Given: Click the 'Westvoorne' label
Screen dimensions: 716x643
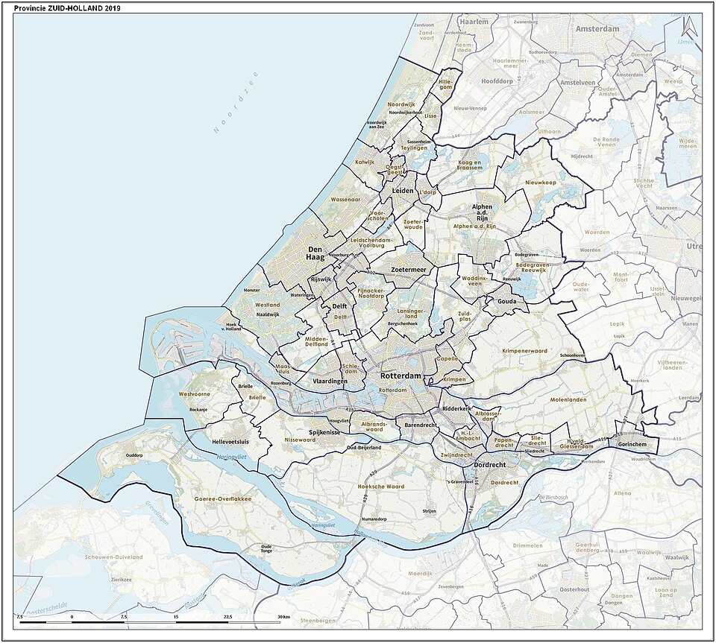Looking at the screenshot, I should click(195, 393).
